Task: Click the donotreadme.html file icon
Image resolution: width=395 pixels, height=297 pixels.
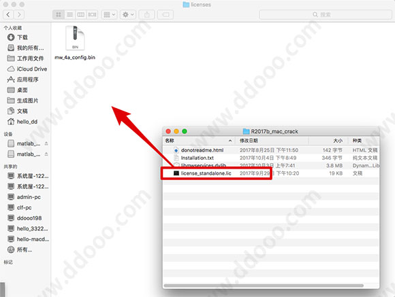Action: [176, 150]
